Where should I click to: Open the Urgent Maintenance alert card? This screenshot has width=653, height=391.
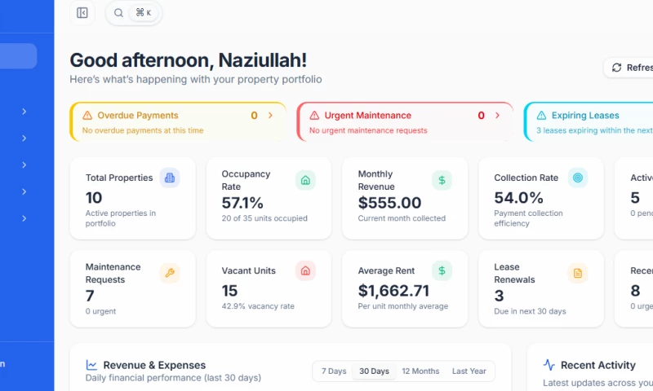pyautogui.click(x=405, y=121)
